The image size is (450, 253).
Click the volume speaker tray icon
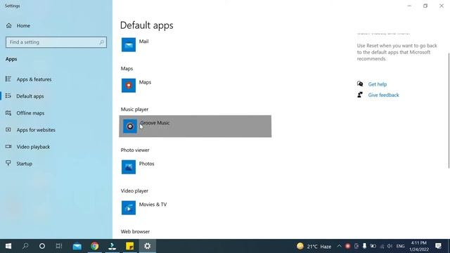390,246
